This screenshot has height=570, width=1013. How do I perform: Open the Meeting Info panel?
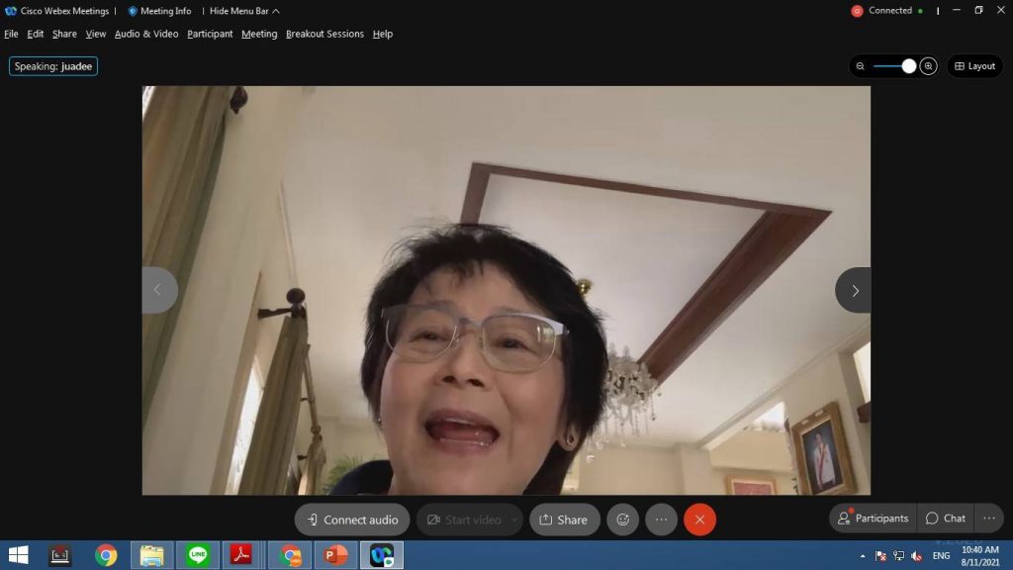(159, 11)
